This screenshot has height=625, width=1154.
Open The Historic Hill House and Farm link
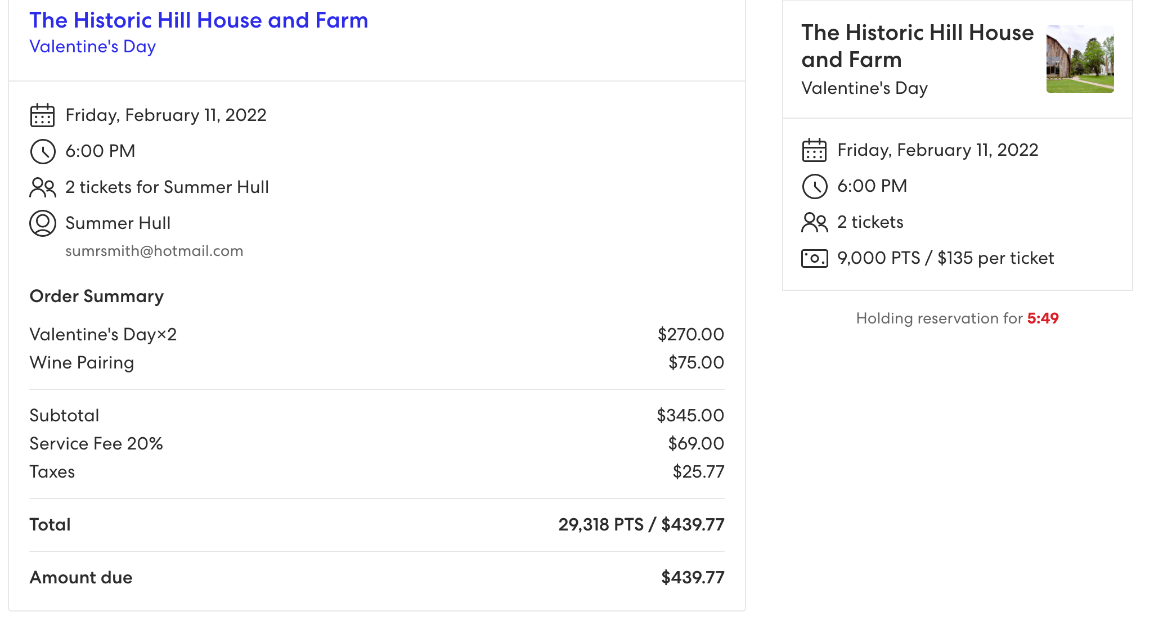[199, 20]
